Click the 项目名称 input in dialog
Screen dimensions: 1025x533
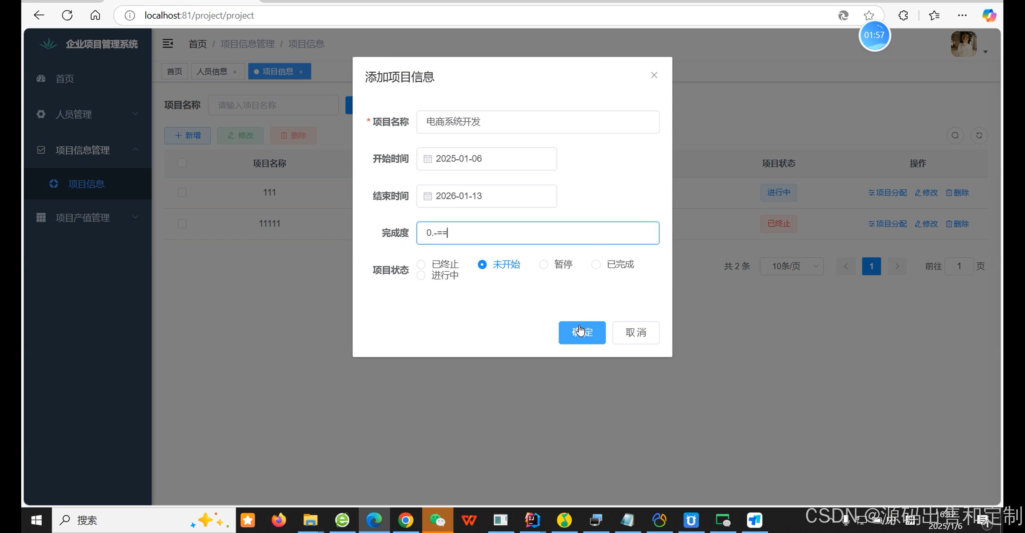tap(538, 122)
